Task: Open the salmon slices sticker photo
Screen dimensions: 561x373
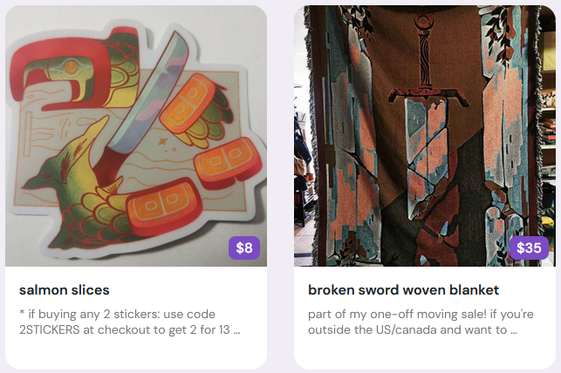Action: point(136,136)
